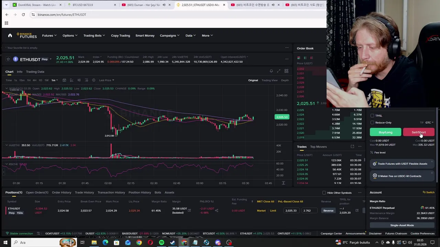
Task: Open the chart date range calendar icon
Action: [x=64, y=80]
